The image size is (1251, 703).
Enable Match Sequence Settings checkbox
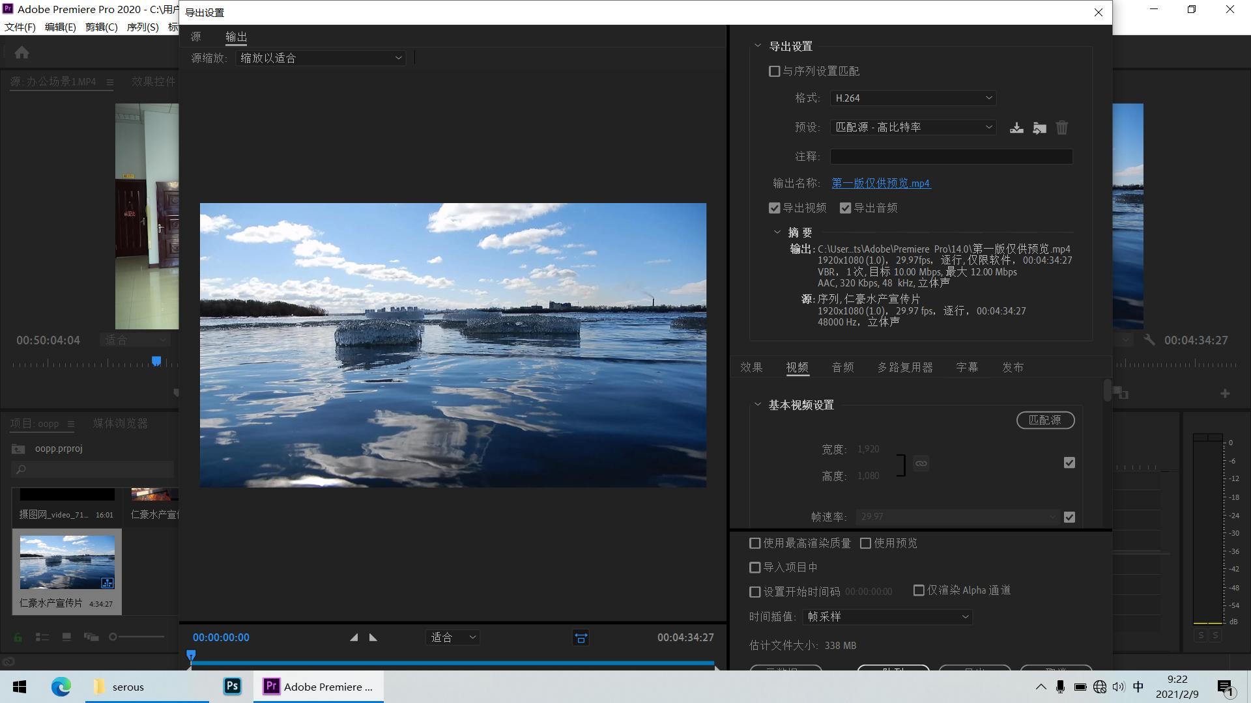[775, 71]
